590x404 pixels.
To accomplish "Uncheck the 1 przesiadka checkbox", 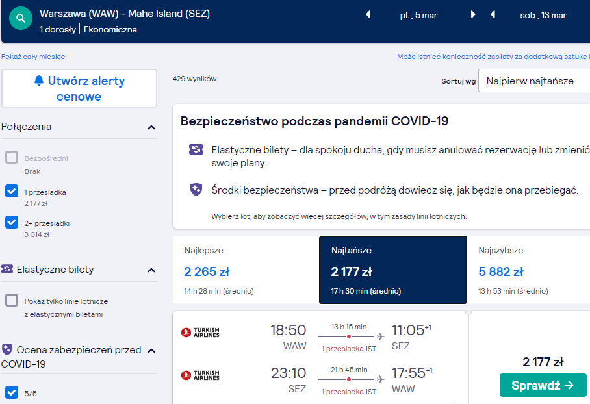I will (x=12, y=191).
